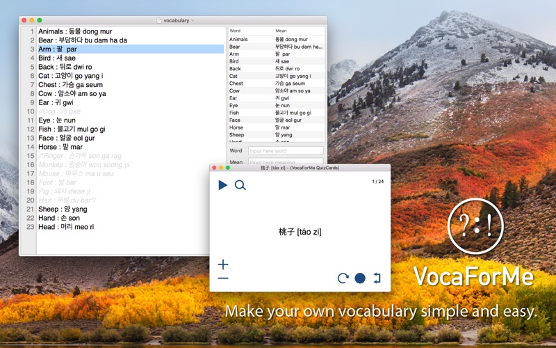Click editor line 'Chest : 가슴 ga seum'
Viewport: 556px width, 348px height.
(x=70, y=84)
